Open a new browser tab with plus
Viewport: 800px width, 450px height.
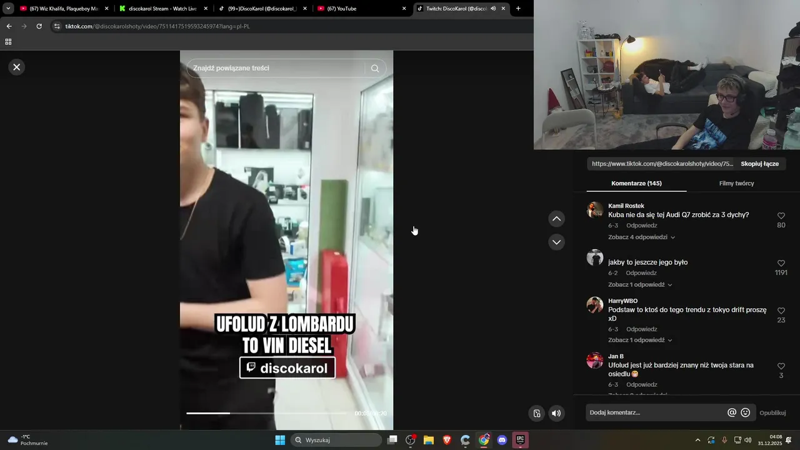pos(518,9)
